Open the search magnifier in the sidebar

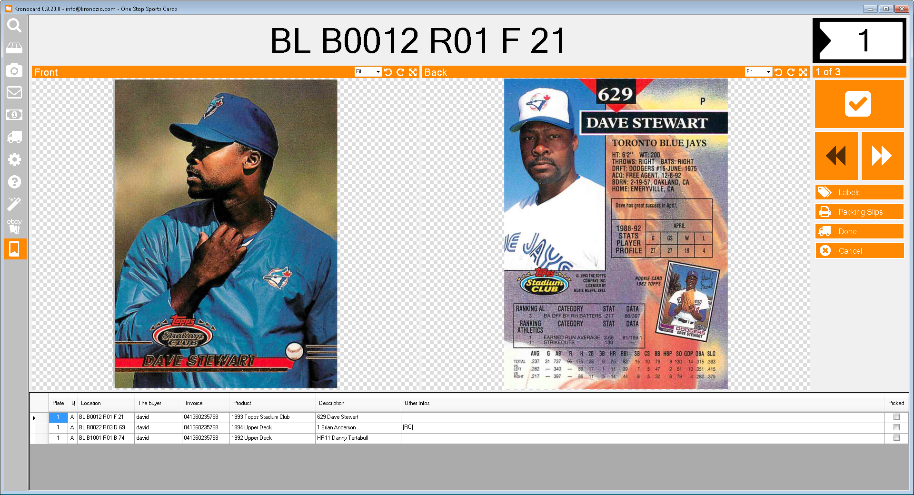[14, 25]
